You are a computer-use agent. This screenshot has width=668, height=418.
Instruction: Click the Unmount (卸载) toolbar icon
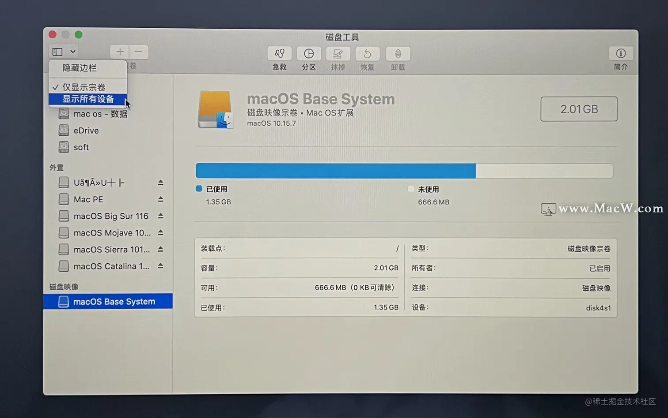398,54
